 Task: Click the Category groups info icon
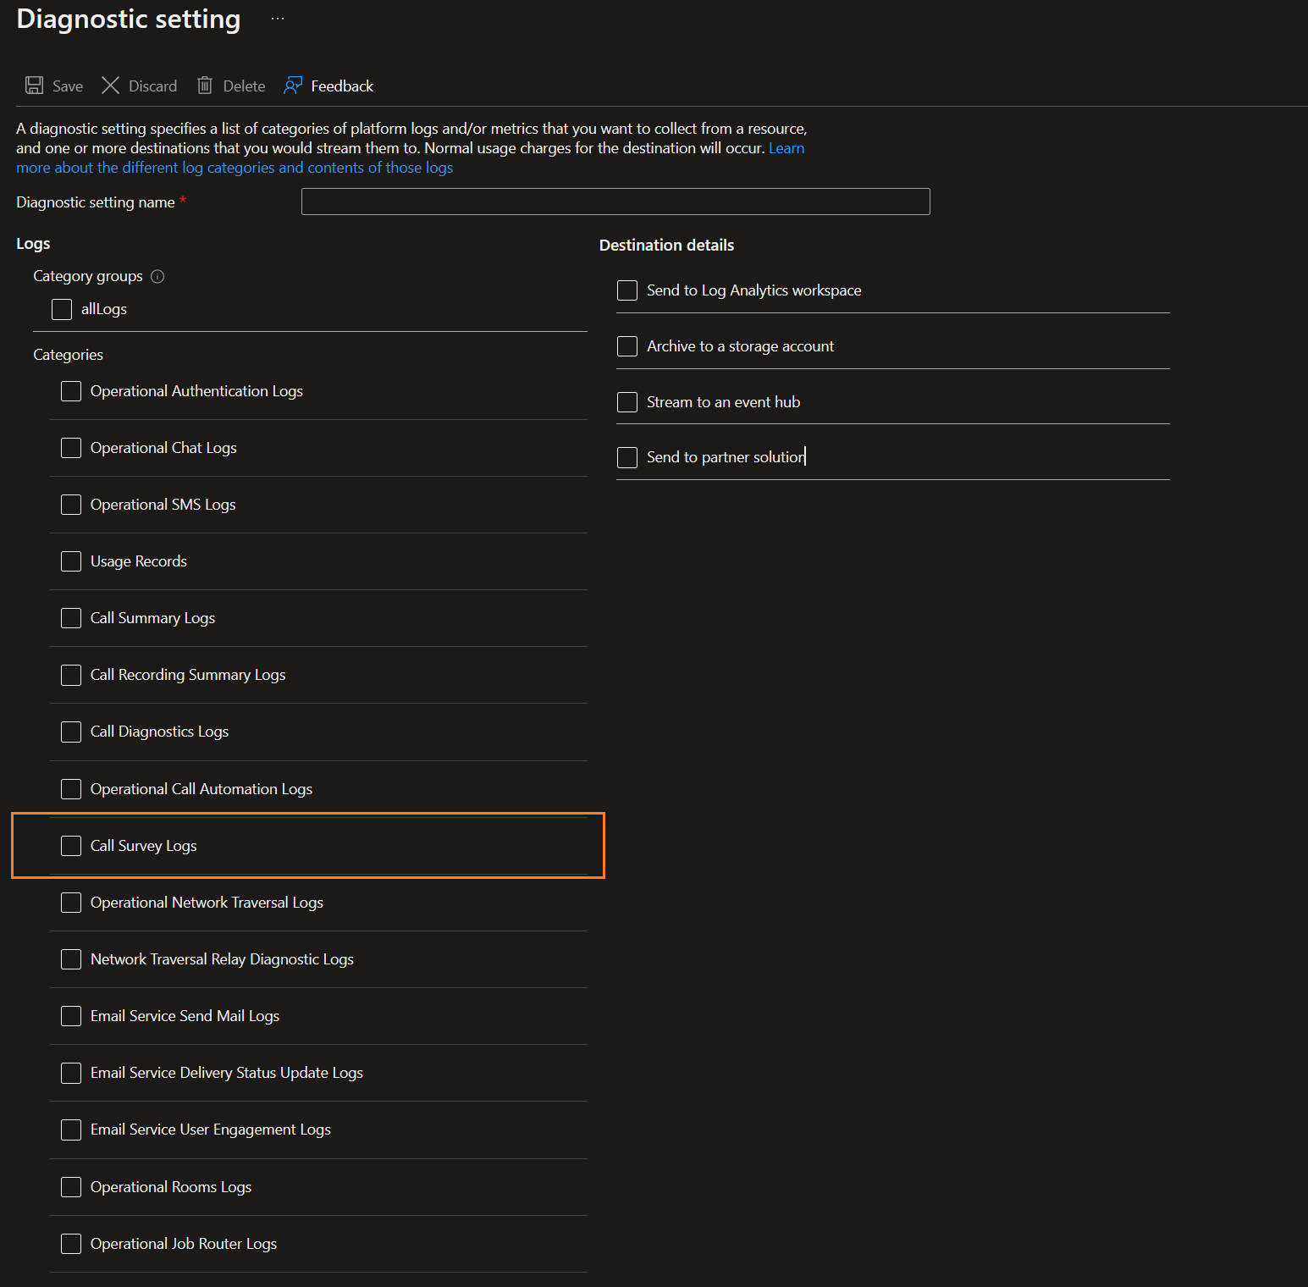pyautogui.click(x=157, y=276)
